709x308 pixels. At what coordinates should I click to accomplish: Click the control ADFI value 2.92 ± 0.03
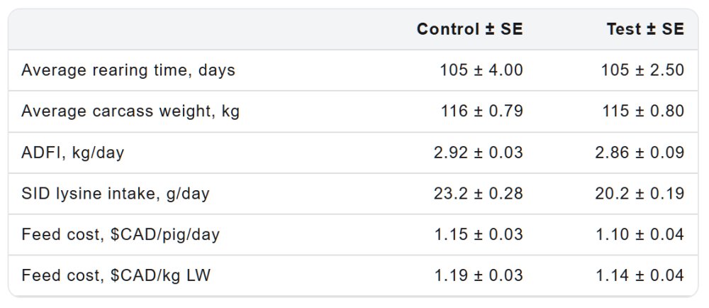click(x=478, y=153)
